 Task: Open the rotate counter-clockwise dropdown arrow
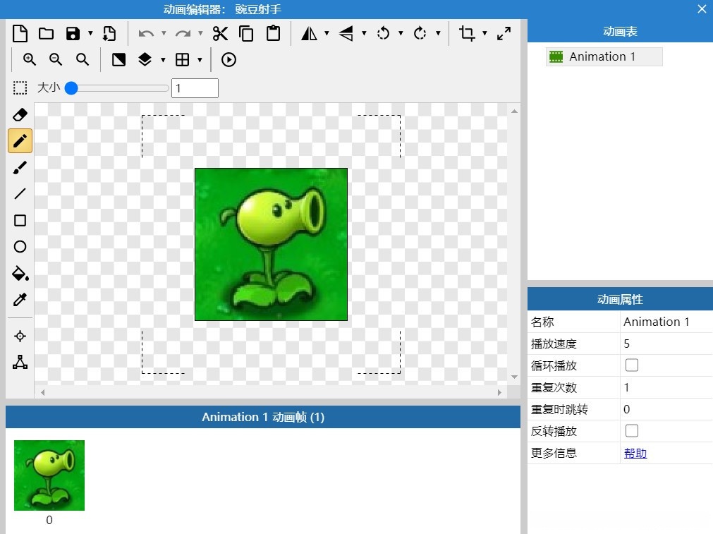coord(401,33)
